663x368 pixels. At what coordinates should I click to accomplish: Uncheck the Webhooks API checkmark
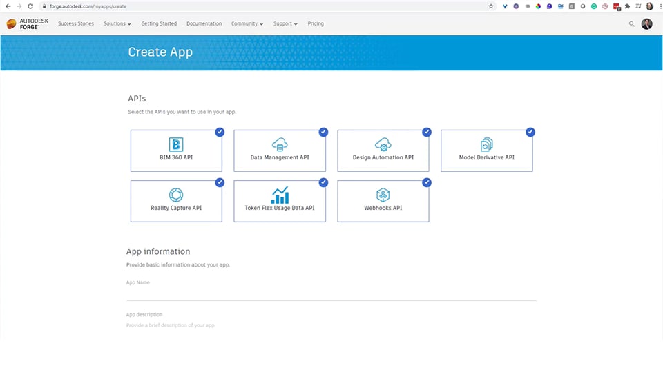pos(427,182)
